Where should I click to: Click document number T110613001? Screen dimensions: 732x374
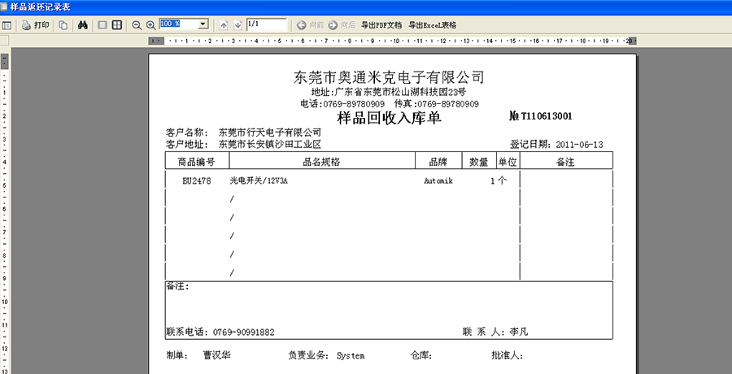click(547, 116)
